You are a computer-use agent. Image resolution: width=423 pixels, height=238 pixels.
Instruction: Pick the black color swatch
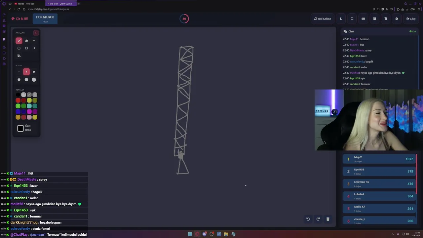tap(18, 95)
